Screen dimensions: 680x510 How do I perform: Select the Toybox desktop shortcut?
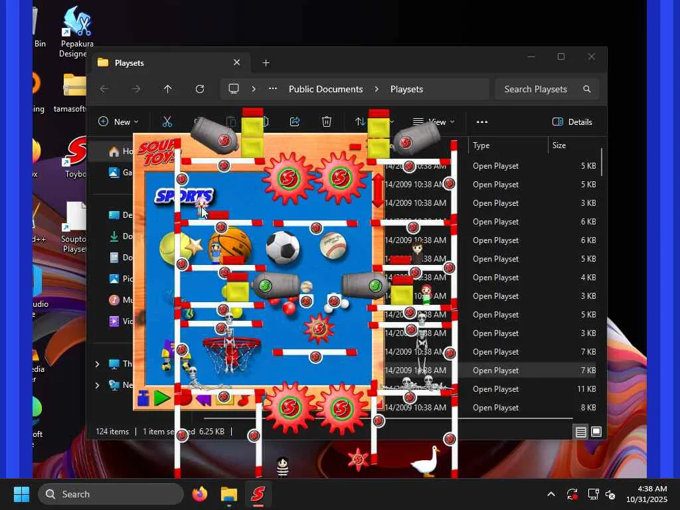[76, 157]
